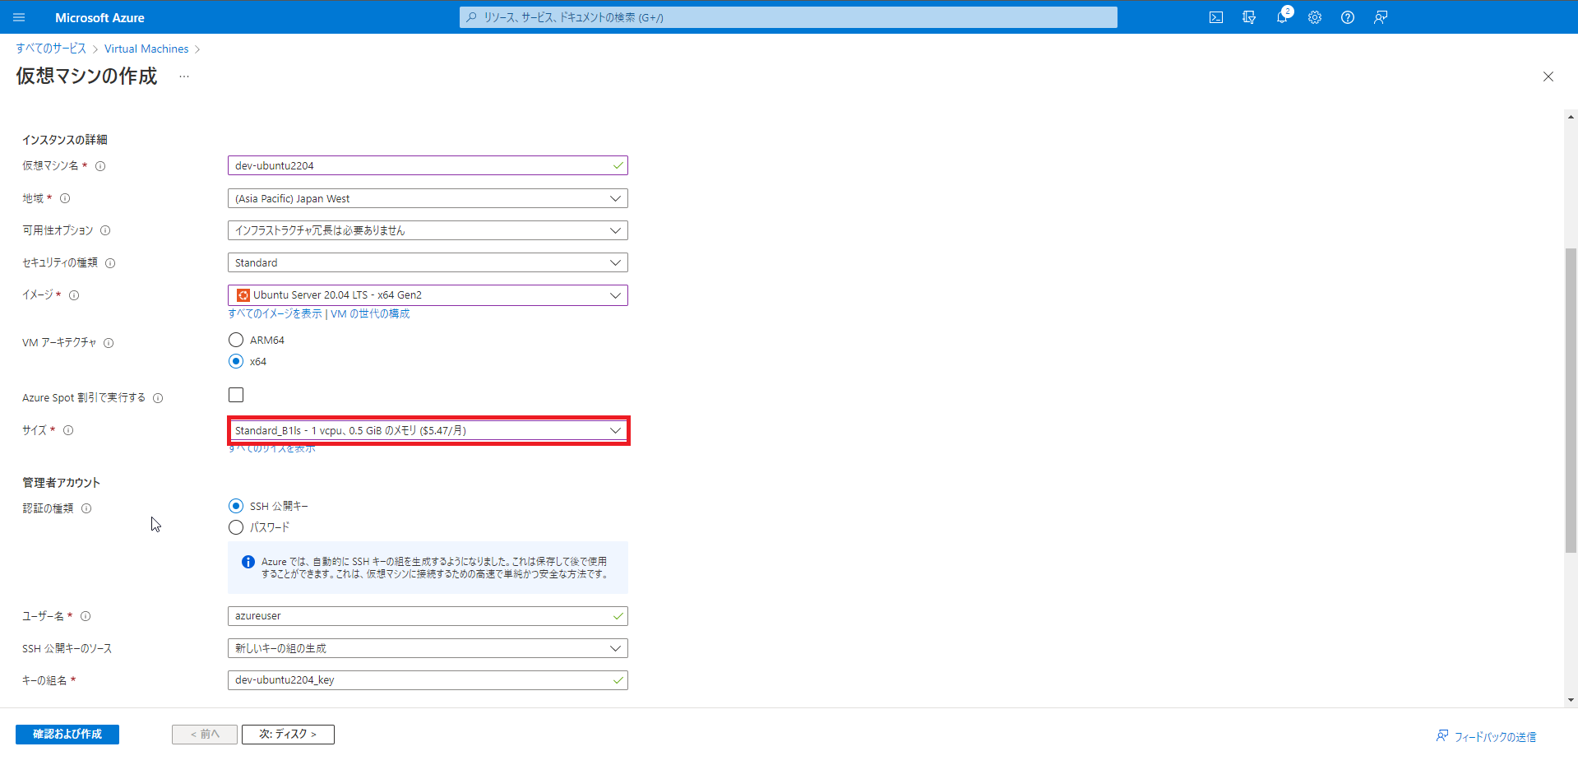Click the info icon beside VM アーキテクチャ
Viewport: 1578px width, 765px height.
coord(109,343)
